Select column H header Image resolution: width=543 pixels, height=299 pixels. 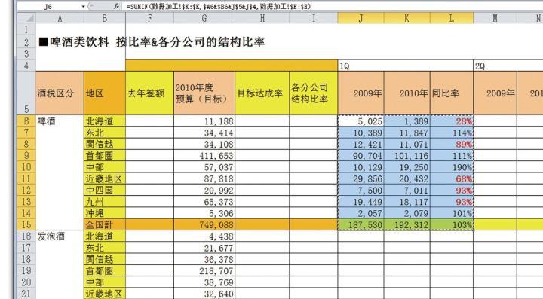[x=262, y=18]
